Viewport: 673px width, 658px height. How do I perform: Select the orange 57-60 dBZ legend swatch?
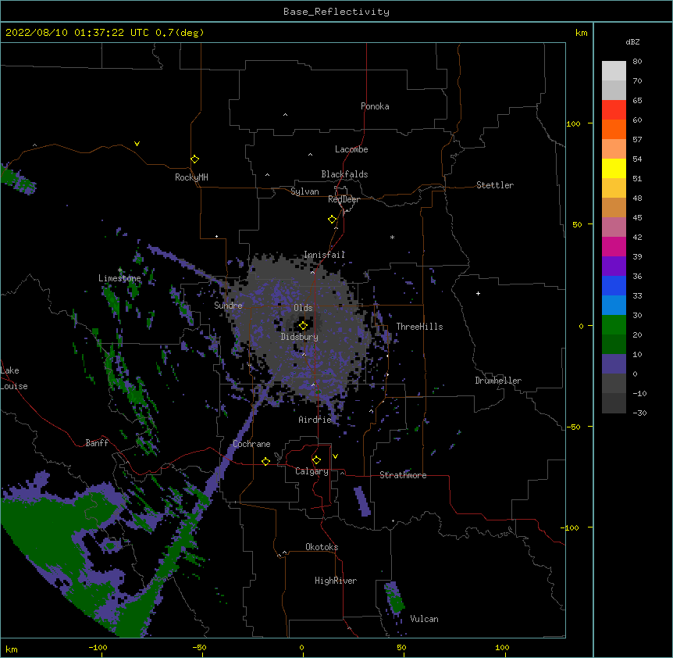coord(614,129)
